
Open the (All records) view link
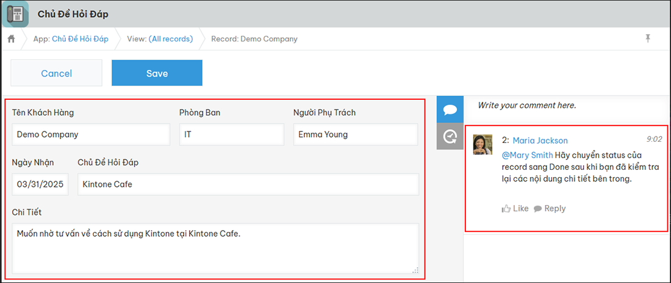pyautogui.click(x=171, y=39)
